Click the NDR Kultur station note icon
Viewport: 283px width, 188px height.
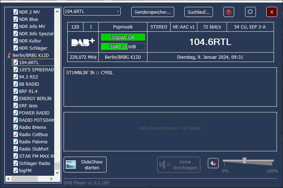tap(16, 41)
